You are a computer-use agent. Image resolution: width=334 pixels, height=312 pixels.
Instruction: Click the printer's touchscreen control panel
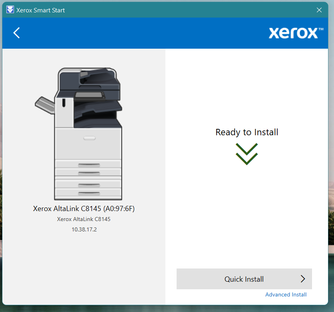click(x=89, y=95)
